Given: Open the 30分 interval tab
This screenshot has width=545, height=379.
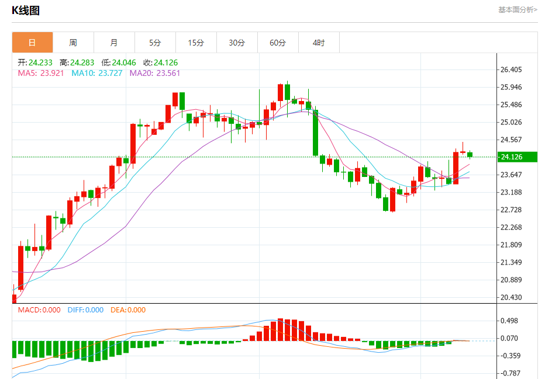Looking at the screenshot, I should click(x=237, y=43).
